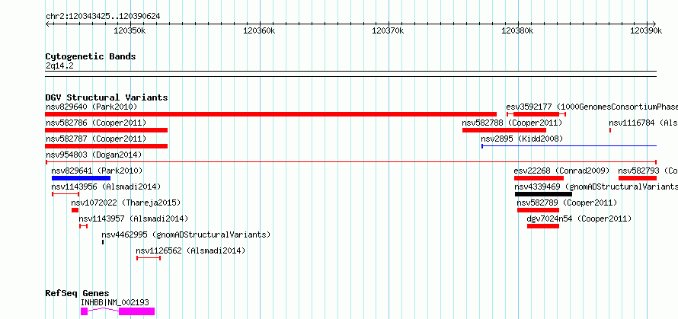Open the esv22268 (Conrad2009) label
Image resolution: width=678 pixels, height=319 pixels.
click(x=561, y=171)
